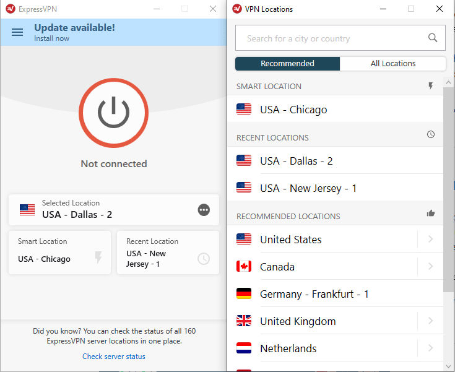Screen dimensions: 455x372
Task: Expand the Canada chevron
Action: tap(431, 266)
